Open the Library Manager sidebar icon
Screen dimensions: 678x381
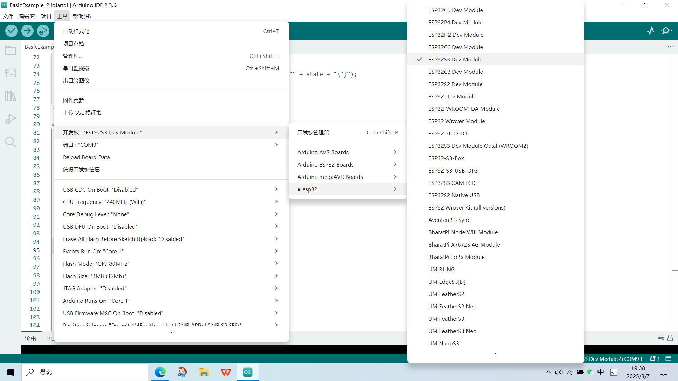click(x=11, y=96)
